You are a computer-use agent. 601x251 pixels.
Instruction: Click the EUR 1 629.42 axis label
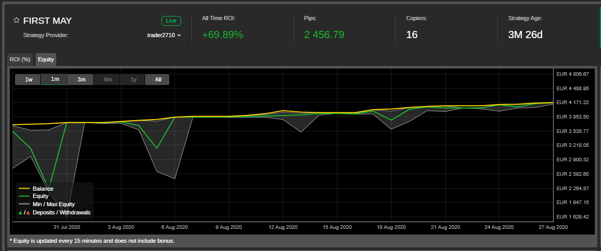573,217
